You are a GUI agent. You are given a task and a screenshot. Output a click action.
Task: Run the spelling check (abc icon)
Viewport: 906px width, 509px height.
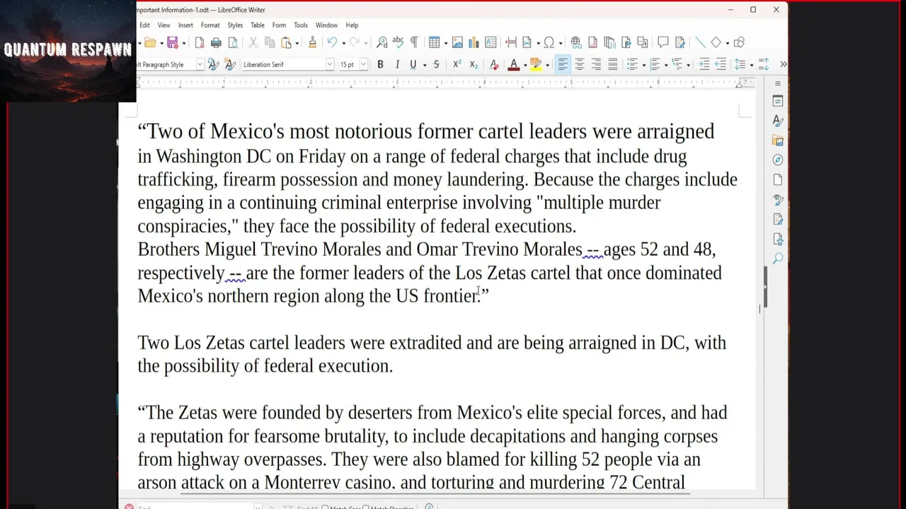[x=398, y=42]
